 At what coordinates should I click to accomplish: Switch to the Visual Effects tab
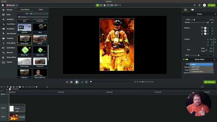pos(25,10)
